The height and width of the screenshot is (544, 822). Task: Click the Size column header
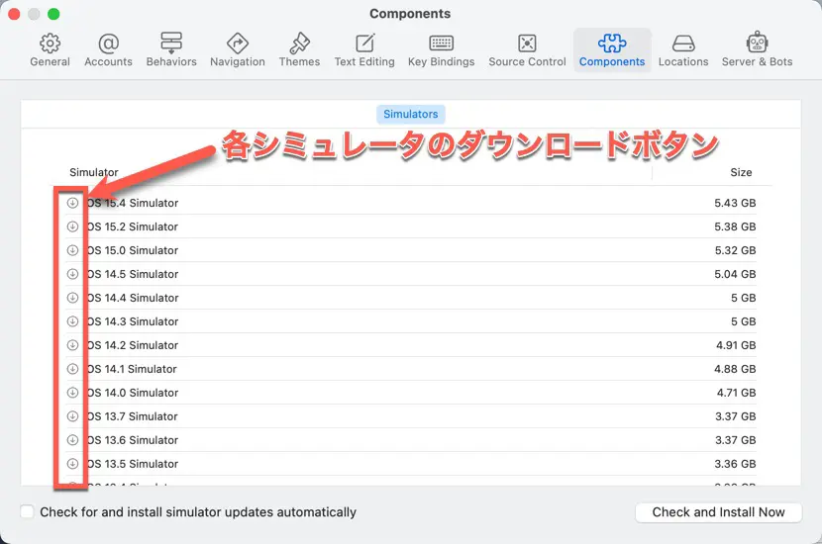tap(741, 172)
